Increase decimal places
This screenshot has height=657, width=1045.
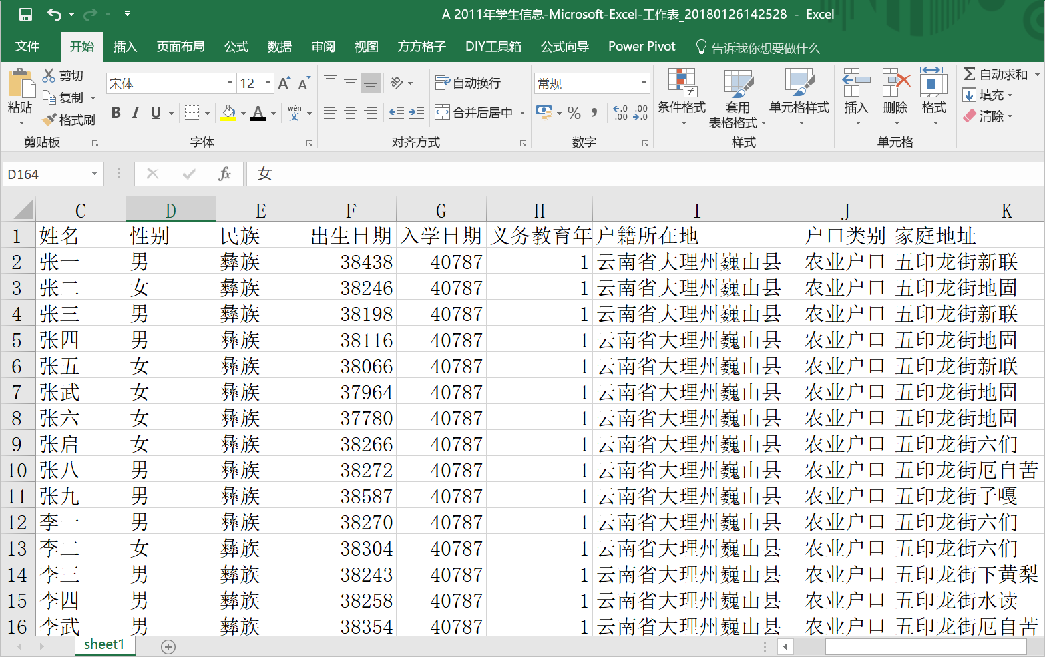click(x=620, y=113)
